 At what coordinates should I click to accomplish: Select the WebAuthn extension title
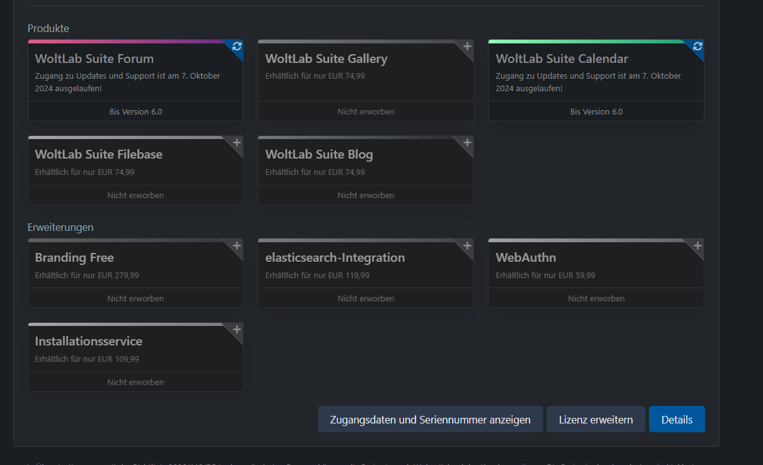(x=526, y=258)
